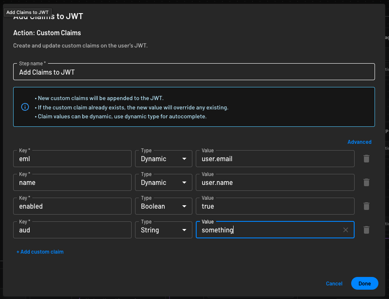Click the info icon in the notice box
This screenshot has height=299, width=389.
[x=25, y=107]
